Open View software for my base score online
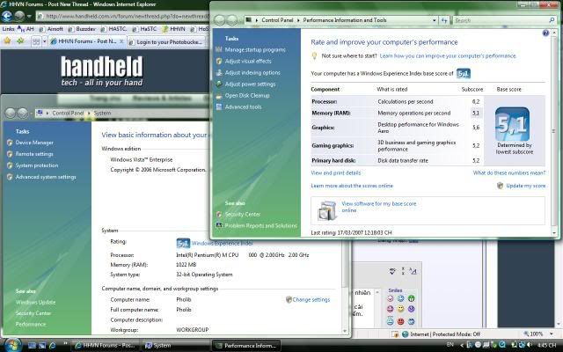This screenshot has width=563, height=352. click(379, 207)
